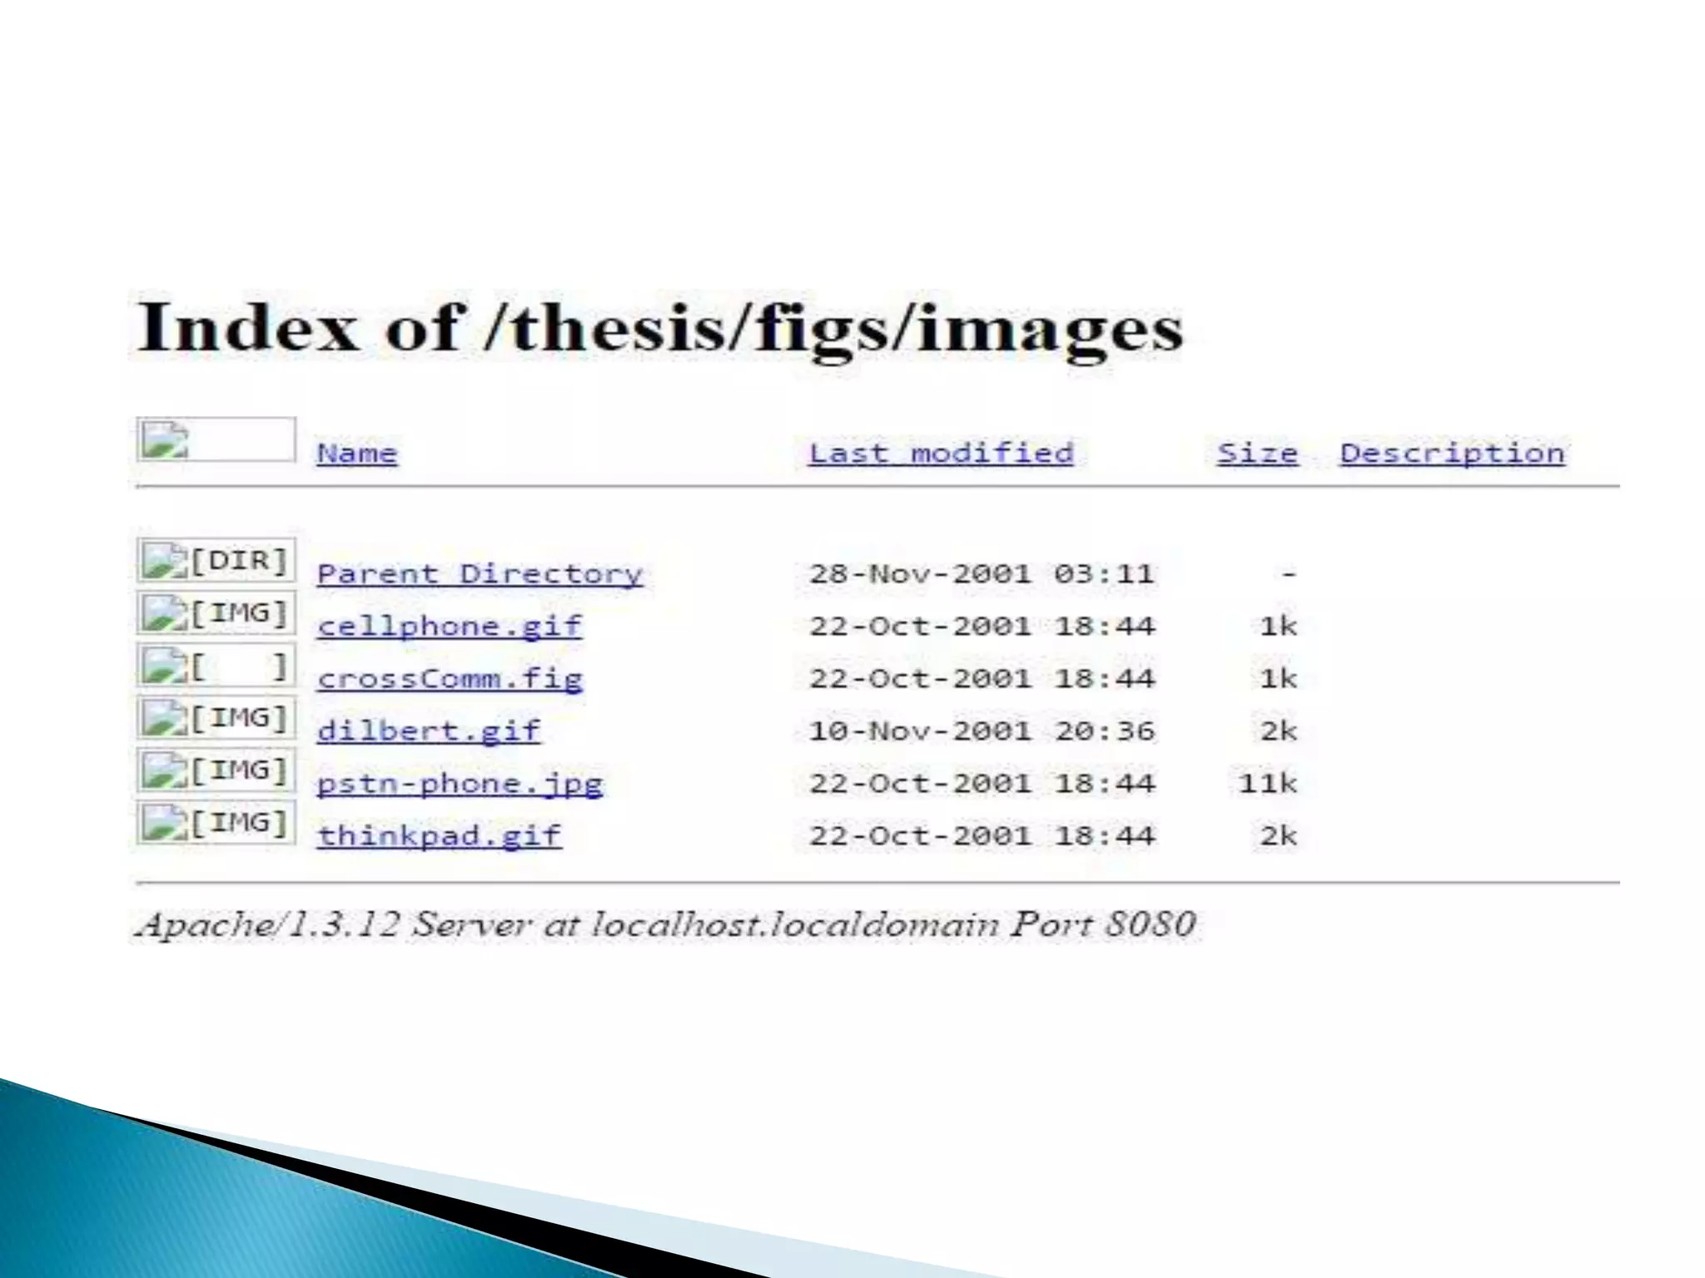Viewport: 1705px width, 1278px height.
Task: Click the [IMG] icon next to dilbert.gif
Action: [x=216, y=718]
